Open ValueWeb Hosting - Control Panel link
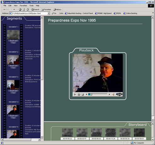The image size is (155, 145). pos(79,13)
